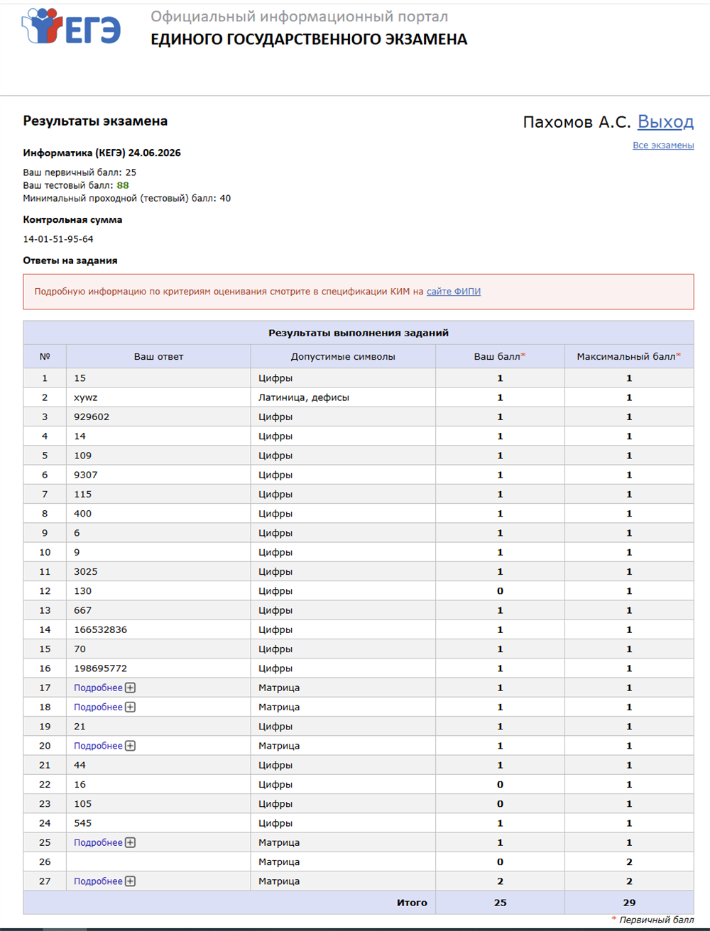Viewport: 710px width, 931px height.
Task: Click the Первичный балл footnote
Action: [652, 920]
